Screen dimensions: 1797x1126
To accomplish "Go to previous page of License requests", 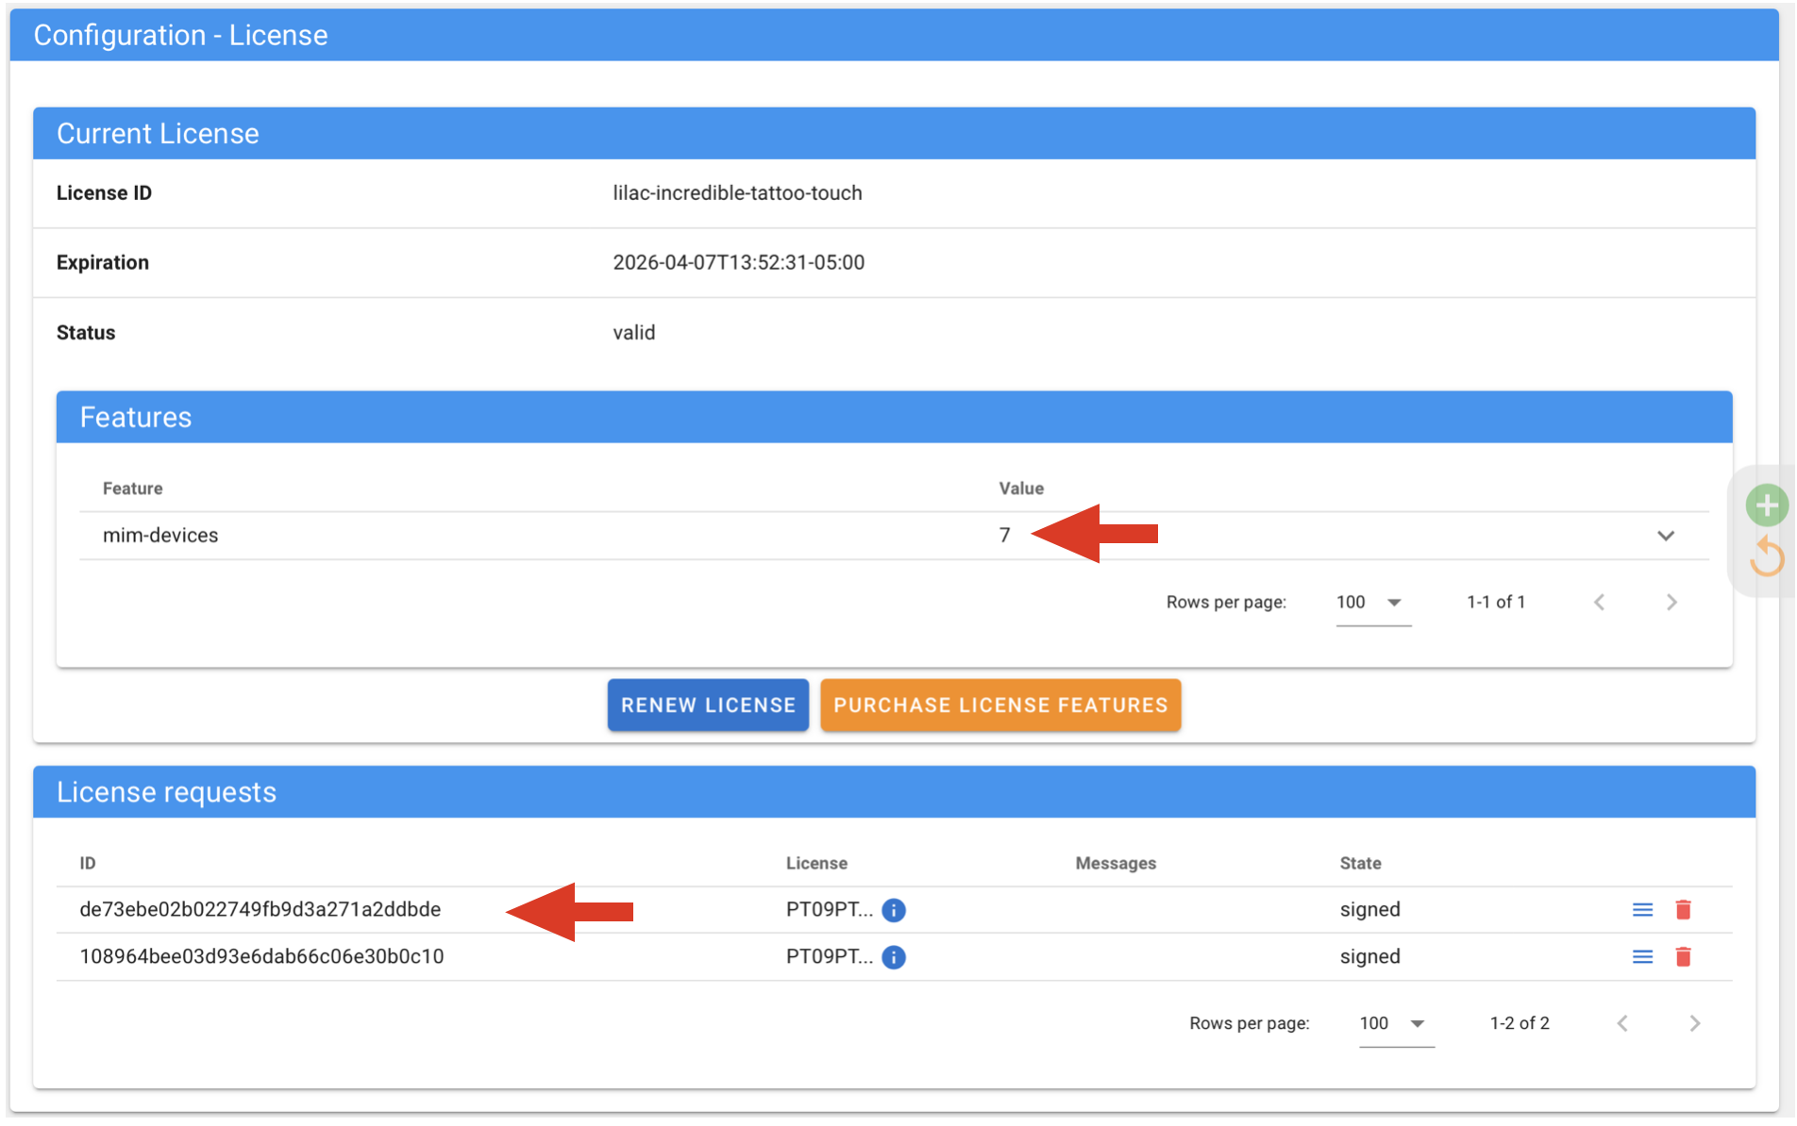I will click(x=1622, y=1023).
